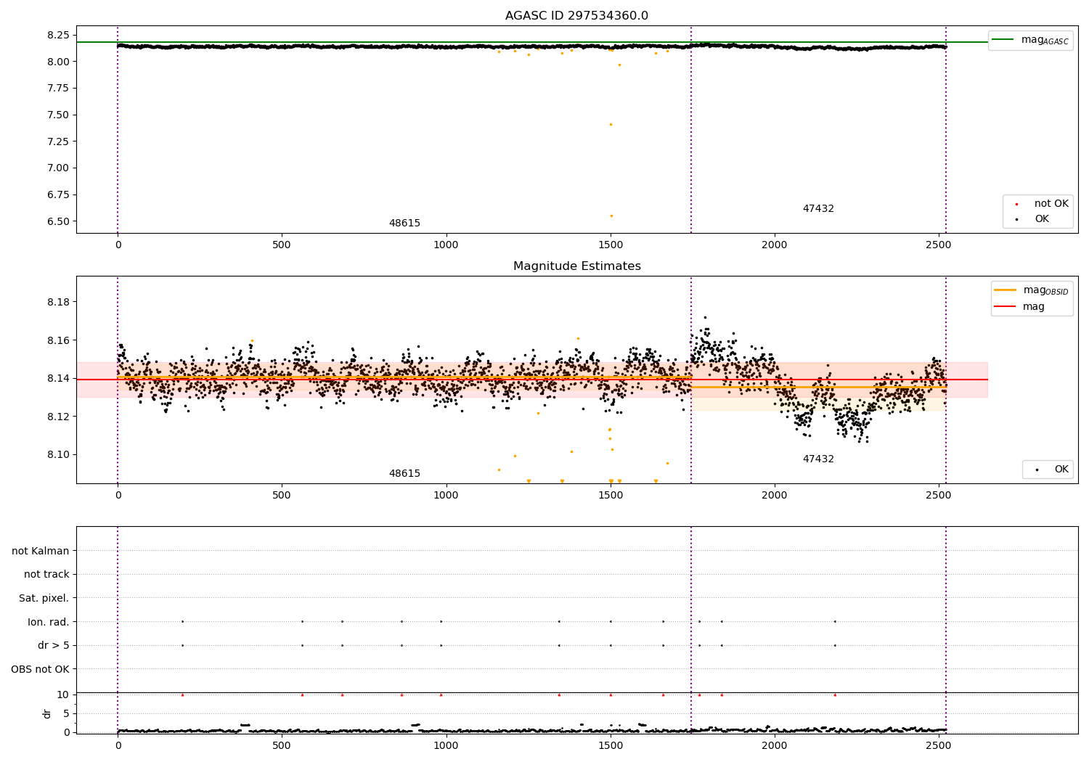
Task: Click the 5 tick label on dr axis
Action: (x=66, y=713)
